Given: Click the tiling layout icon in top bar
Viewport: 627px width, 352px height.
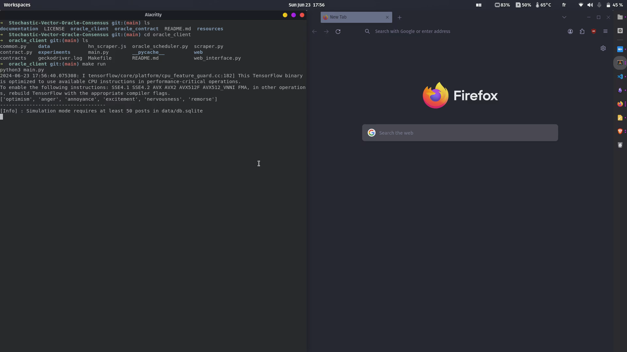Looking at the screenshot, I should pyautogui.click(x=479, y=5).
